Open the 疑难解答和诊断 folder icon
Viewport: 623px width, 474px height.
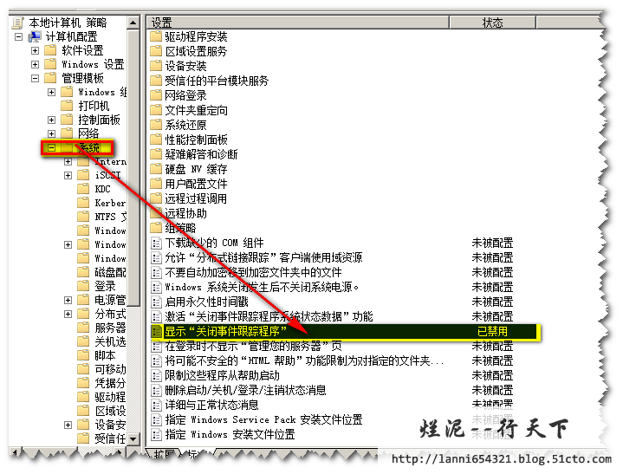tap(156, 154)
